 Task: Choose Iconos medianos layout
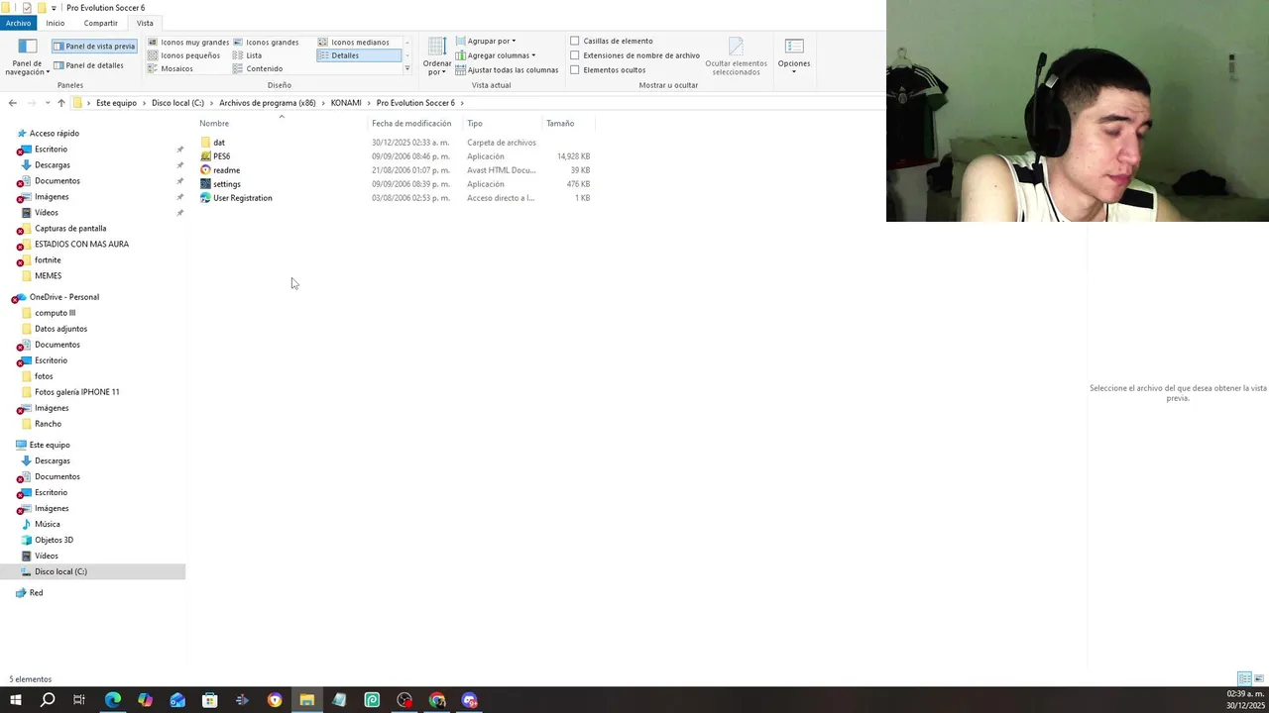click(354, 43)
